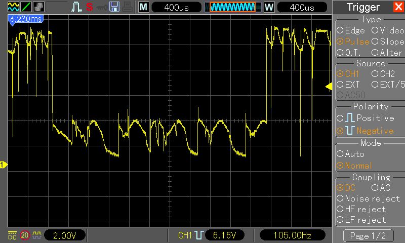This screenshot has height=243, width=405.
Task: Select CH2 as trigger source
Action: 383,74
